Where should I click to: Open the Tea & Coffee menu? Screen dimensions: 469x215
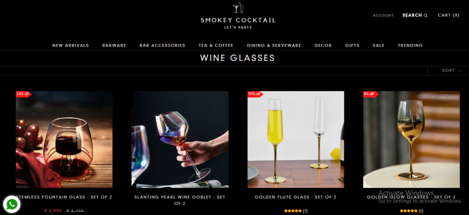pos(216,45)
